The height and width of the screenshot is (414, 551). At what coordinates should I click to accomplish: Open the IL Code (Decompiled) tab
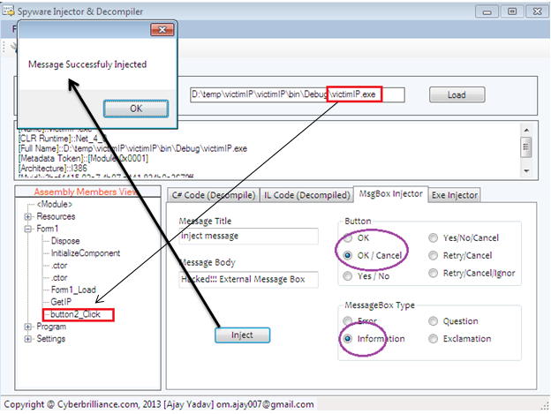(x=305, y=194)
